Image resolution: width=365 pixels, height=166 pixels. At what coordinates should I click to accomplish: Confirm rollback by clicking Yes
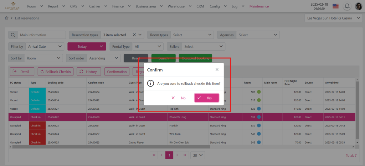(x=206, y=98)
